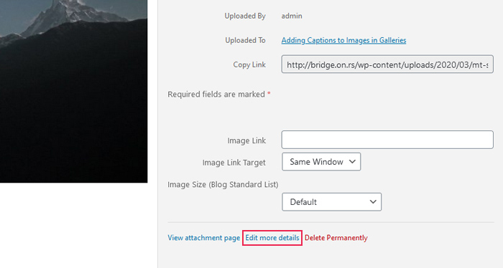Click the Image Link Target label
This screenshot has width=503, height=268.
pyautogui.click(x=234, y=163)
